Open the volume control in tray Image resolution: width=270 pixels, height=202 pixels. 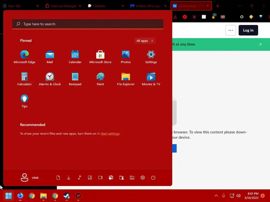[238, 196]
